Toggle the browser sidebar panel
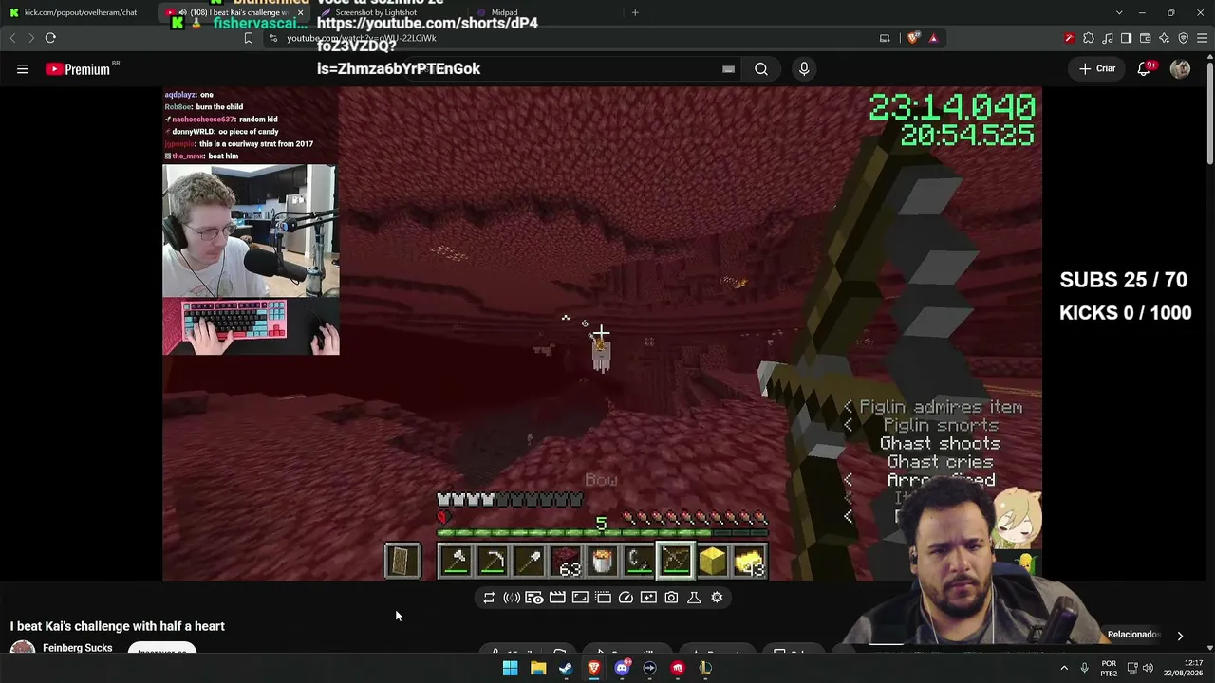Viewport: 1215px width, 683px height. [1126, 38]
